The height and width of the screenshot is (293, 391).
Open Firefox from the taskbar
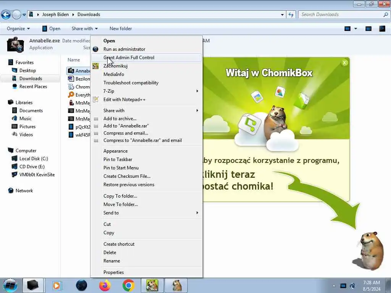(105, 285)
